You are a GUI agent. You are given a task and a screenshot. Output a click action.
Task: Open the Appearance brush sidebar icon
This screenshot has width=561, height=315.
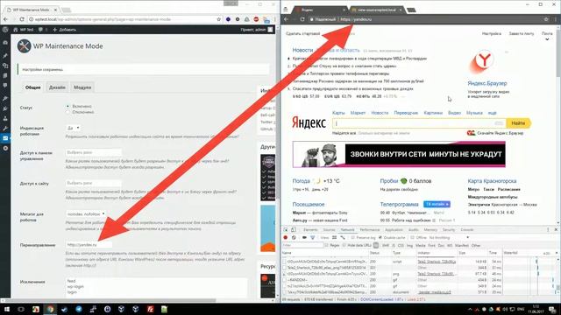pos(5,98)
